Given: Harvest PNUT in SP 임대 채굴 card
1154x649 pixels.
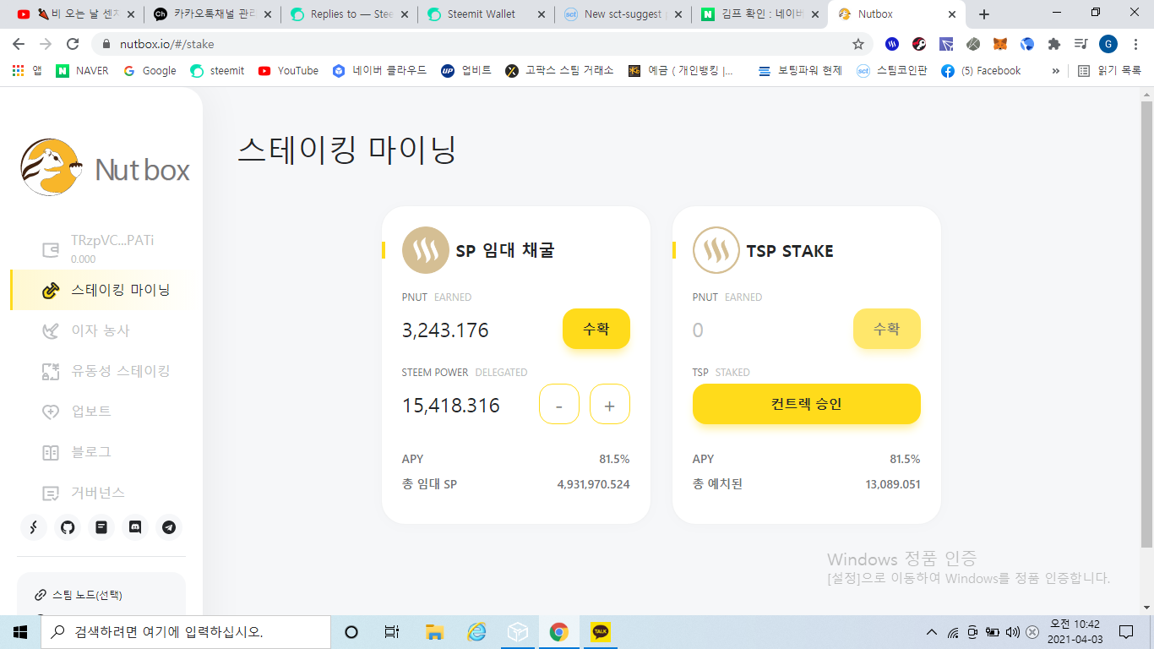Looking at the screenshot, I should (x=596, y=329).
